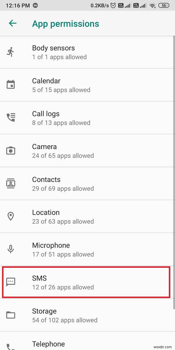The height and width of the screenshot is (350, 175).
Task: Click the Microphone permission icon
Action: [x=11, y=249]
